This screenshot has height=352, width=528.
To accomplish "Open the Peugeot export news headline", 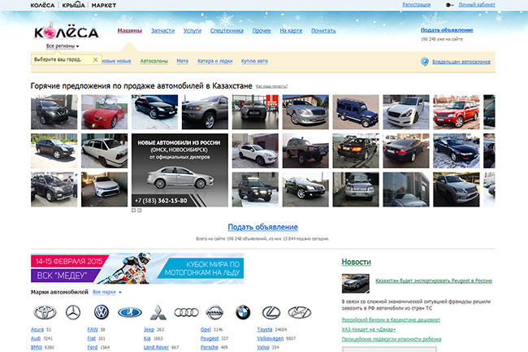I will (x=434, y=280).
